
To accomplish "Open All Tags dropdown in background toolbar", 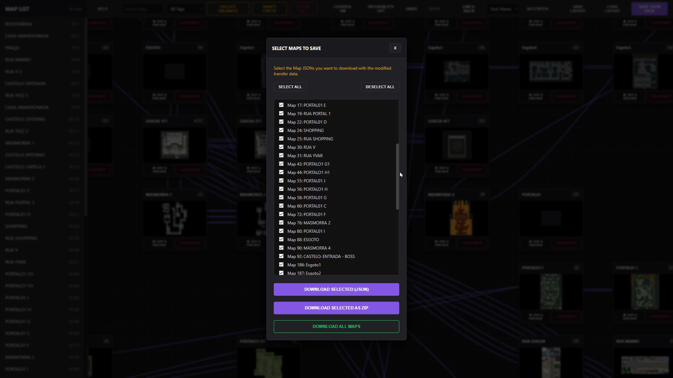I will click(186, 9).
